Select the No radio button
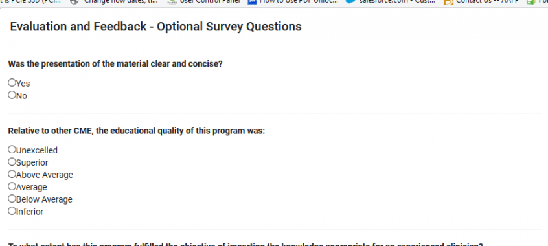 click(x=12, y=95)
